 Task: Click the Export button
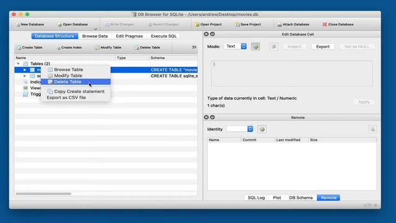323,47
